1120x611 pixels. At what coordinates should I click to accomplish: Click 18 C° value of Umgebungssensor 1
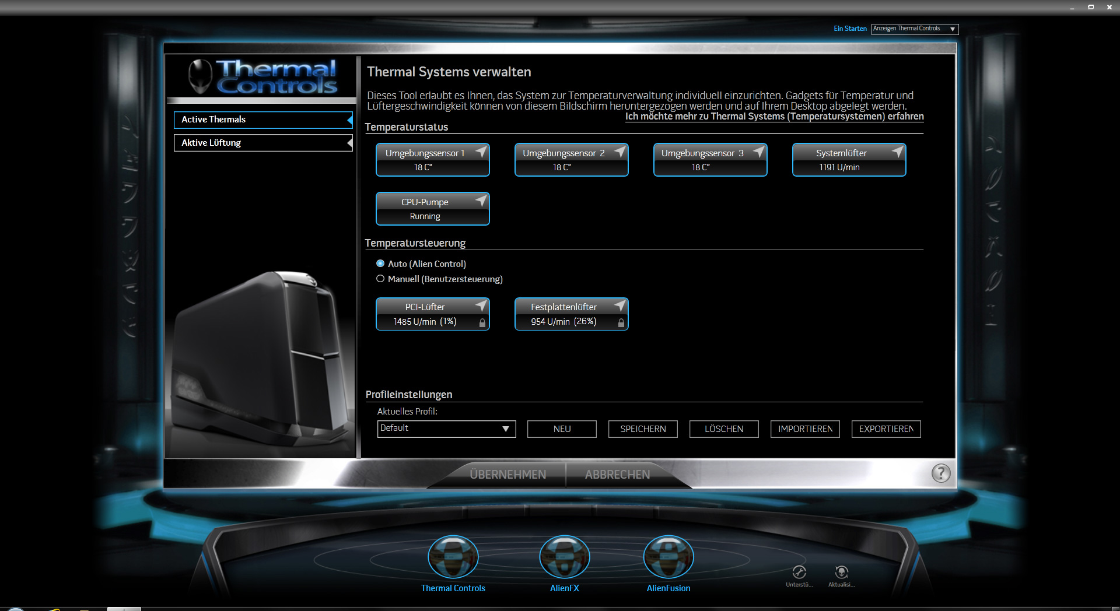point(423,167)
